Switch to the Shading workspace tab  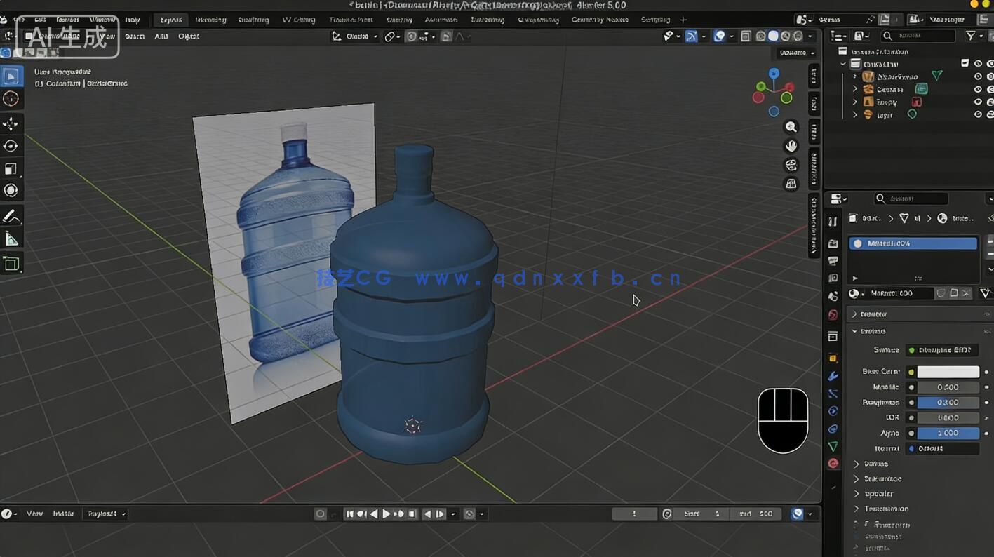pos(398,20)
